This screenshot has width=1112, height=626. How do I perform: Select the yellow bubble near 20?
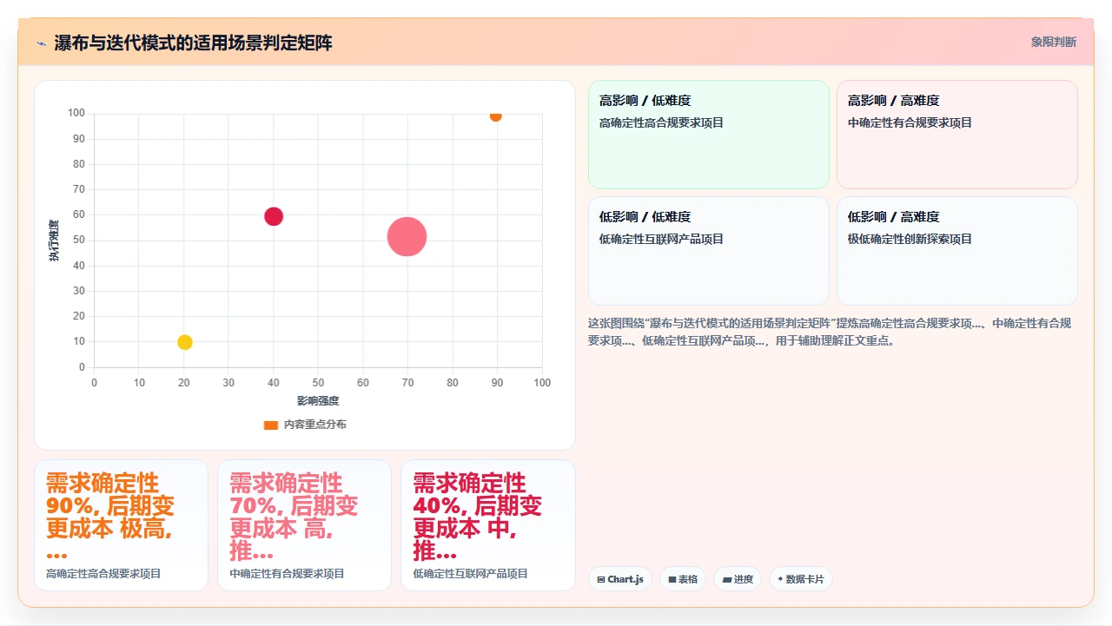coord(184,342)
